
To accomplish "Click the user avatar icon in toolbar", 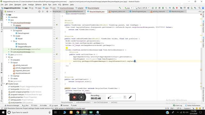I will [203, 8].
